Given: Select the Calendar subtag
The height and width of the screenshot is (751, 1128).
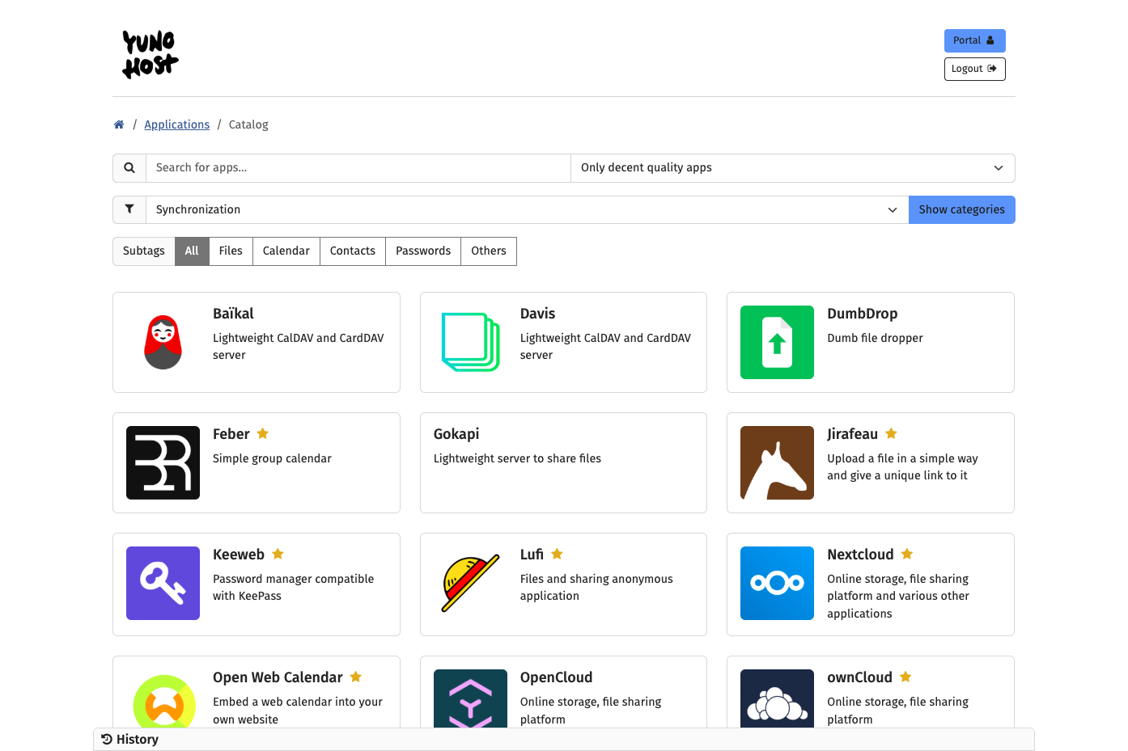Looking at the screenshot, I should [286, 251].
